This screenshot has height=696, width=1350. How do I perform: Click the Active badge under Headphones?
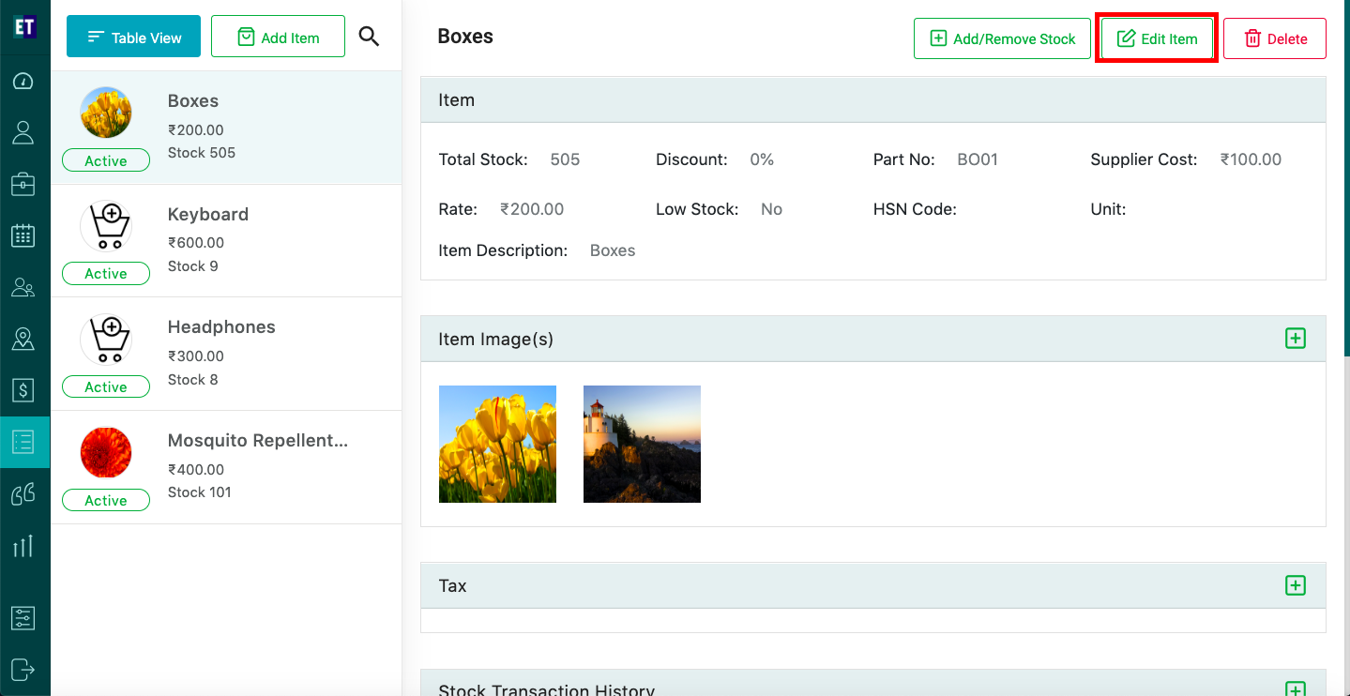pos(106,386)
